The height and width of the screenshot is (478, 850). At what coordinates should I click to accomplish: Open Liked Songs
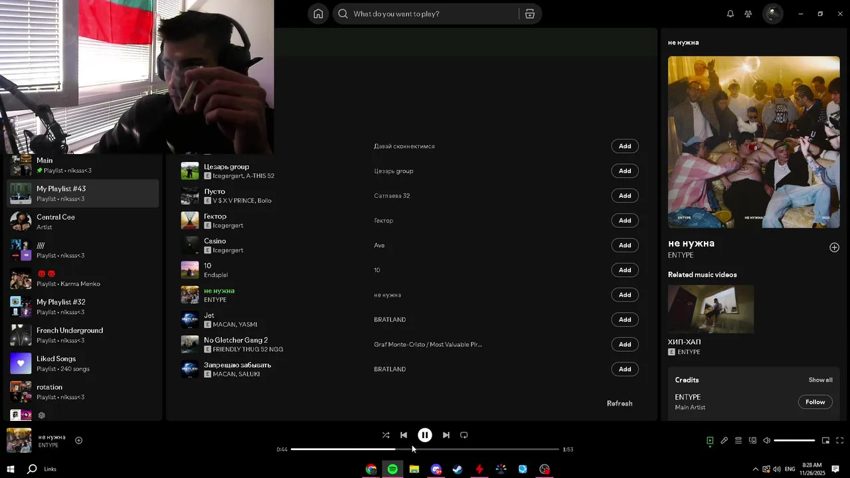(x=84, y=364)
